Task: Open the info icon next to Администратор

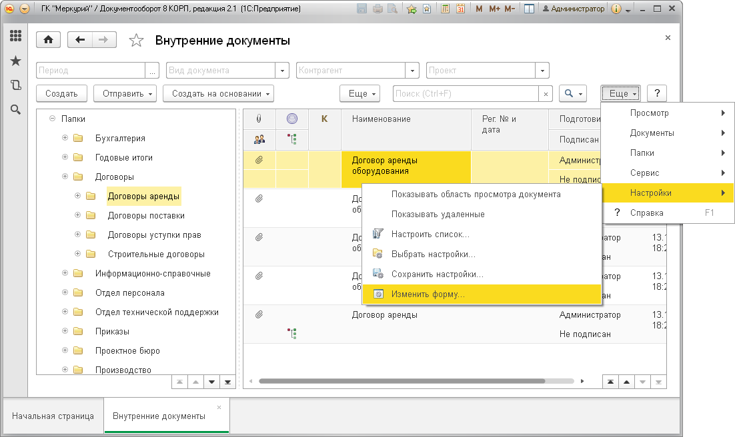Action: (616, 9)
